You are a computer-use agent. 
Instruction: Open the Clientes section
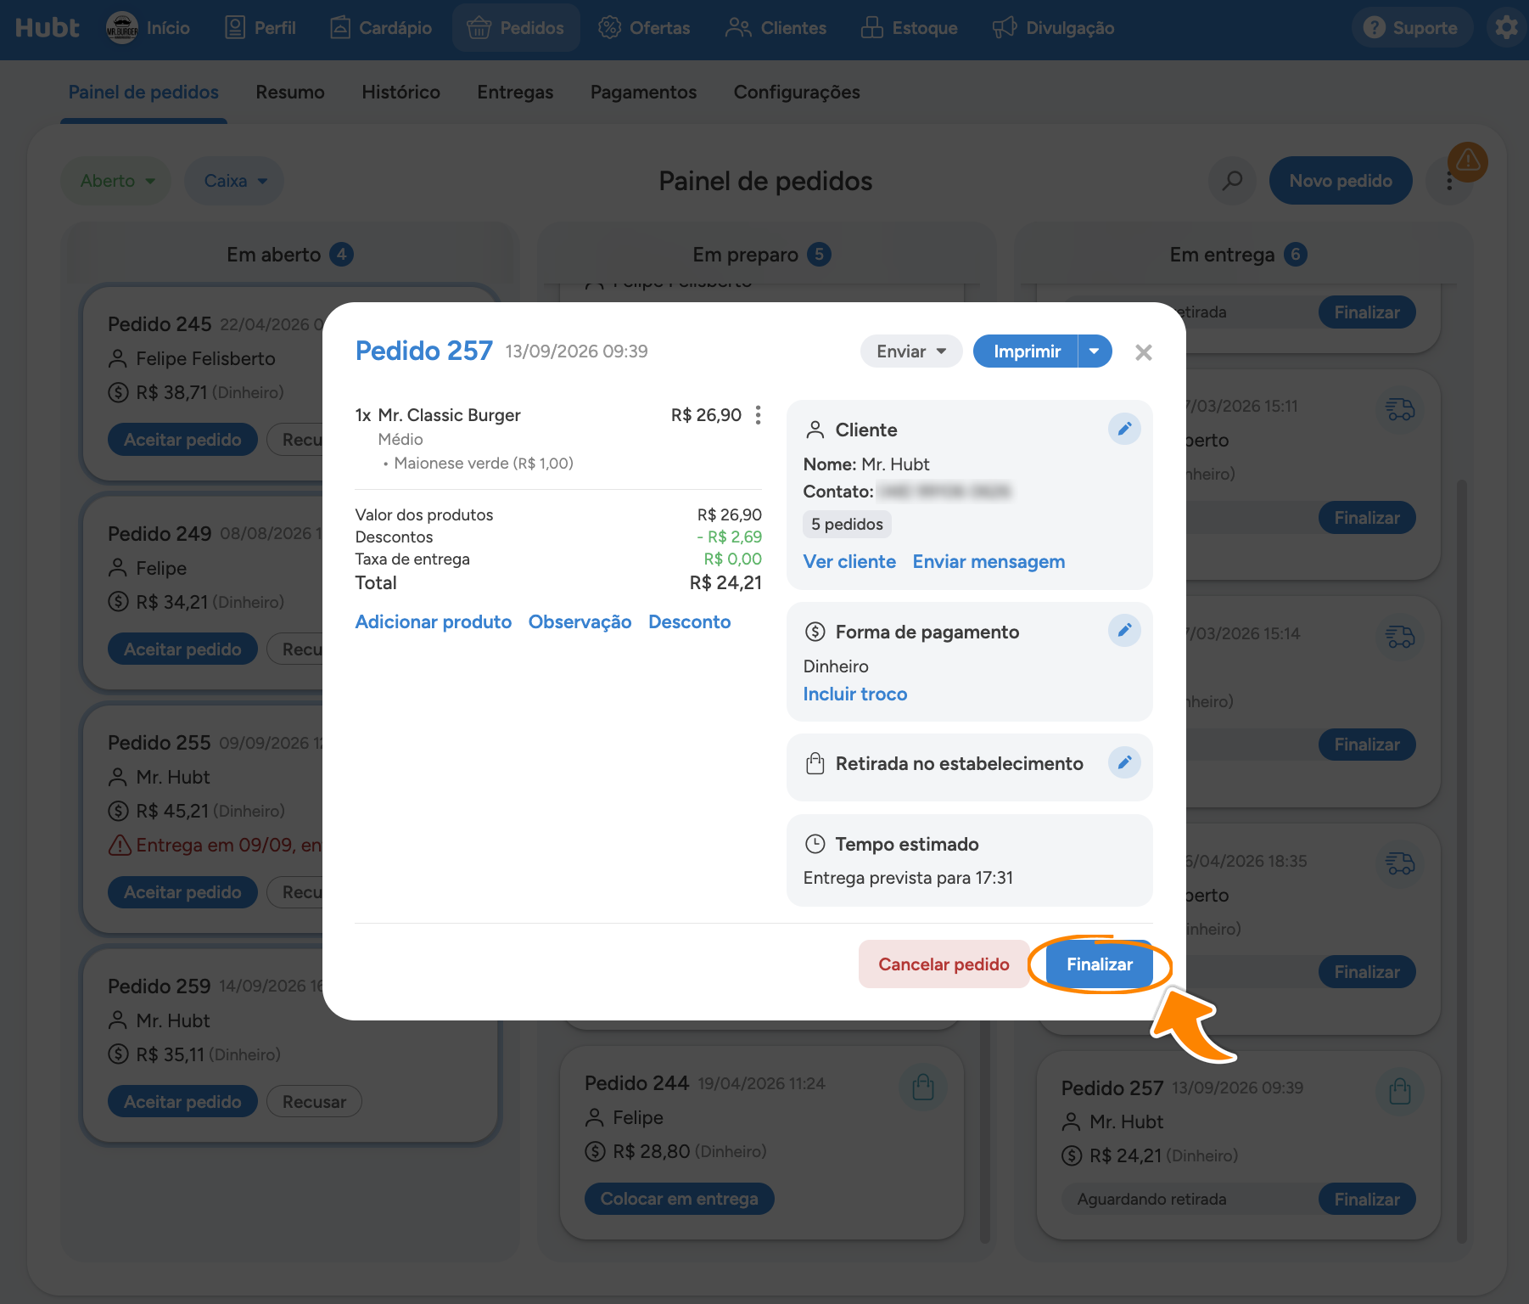[x=776, y=28]
